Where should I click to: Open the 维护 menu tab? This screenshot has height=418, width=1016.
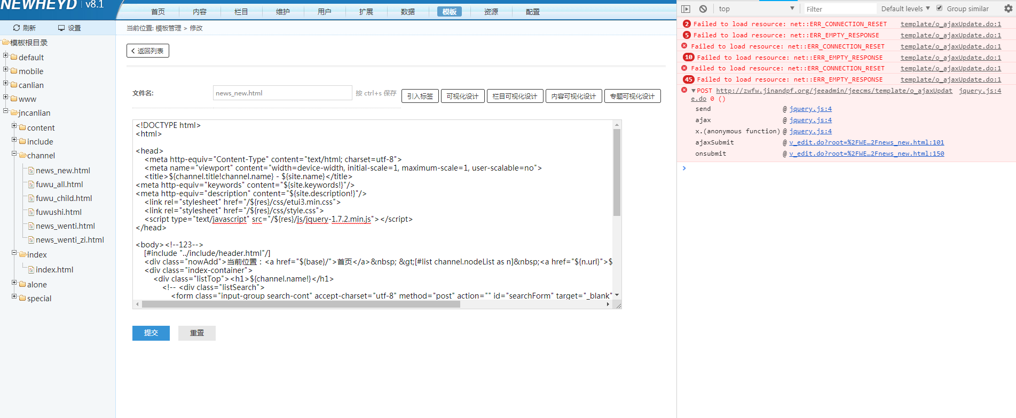[283, 12]
